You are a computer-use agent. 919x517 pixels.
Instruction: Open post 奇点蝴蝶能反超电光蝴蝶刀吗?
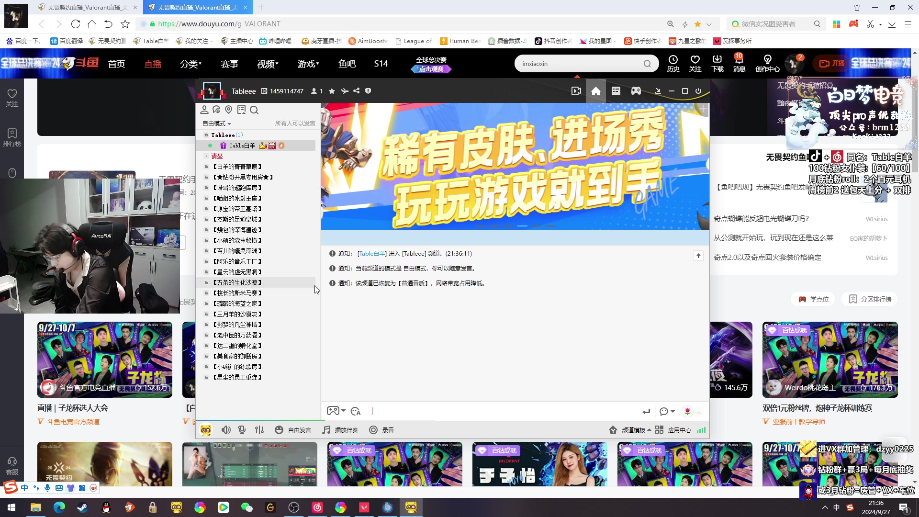coord(761,219)
